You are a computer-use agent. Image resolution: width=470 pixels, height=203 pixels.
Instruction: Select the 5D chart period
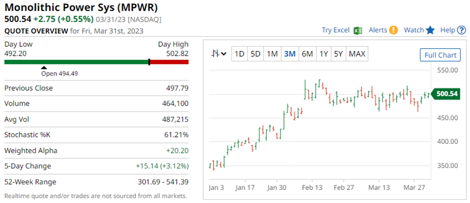[255, 54]
